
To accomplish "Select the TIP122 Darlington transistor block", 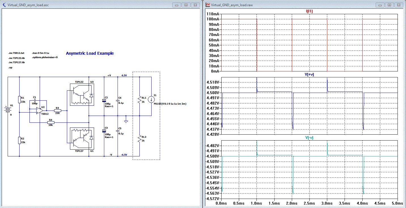I will click(82, 95).
